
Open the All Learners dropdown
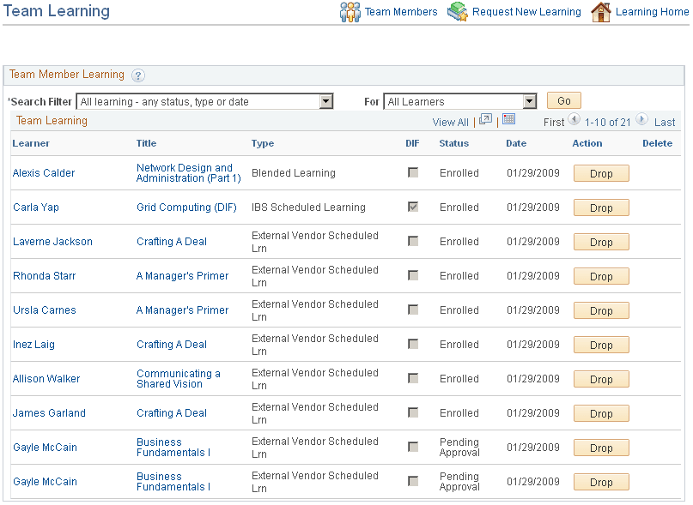click(529, 101)
